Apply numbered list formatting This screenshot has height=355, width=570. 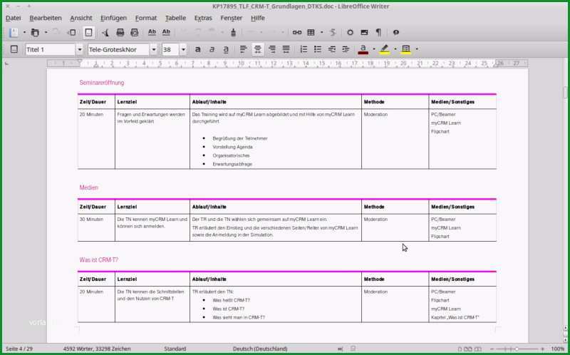(x=304, y=49)
